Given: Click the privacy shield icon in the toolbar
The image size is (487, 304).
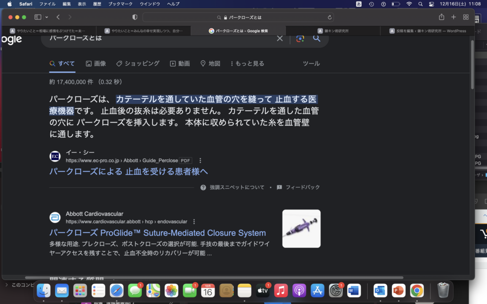Looking at the screenshot, I should 135,17.
